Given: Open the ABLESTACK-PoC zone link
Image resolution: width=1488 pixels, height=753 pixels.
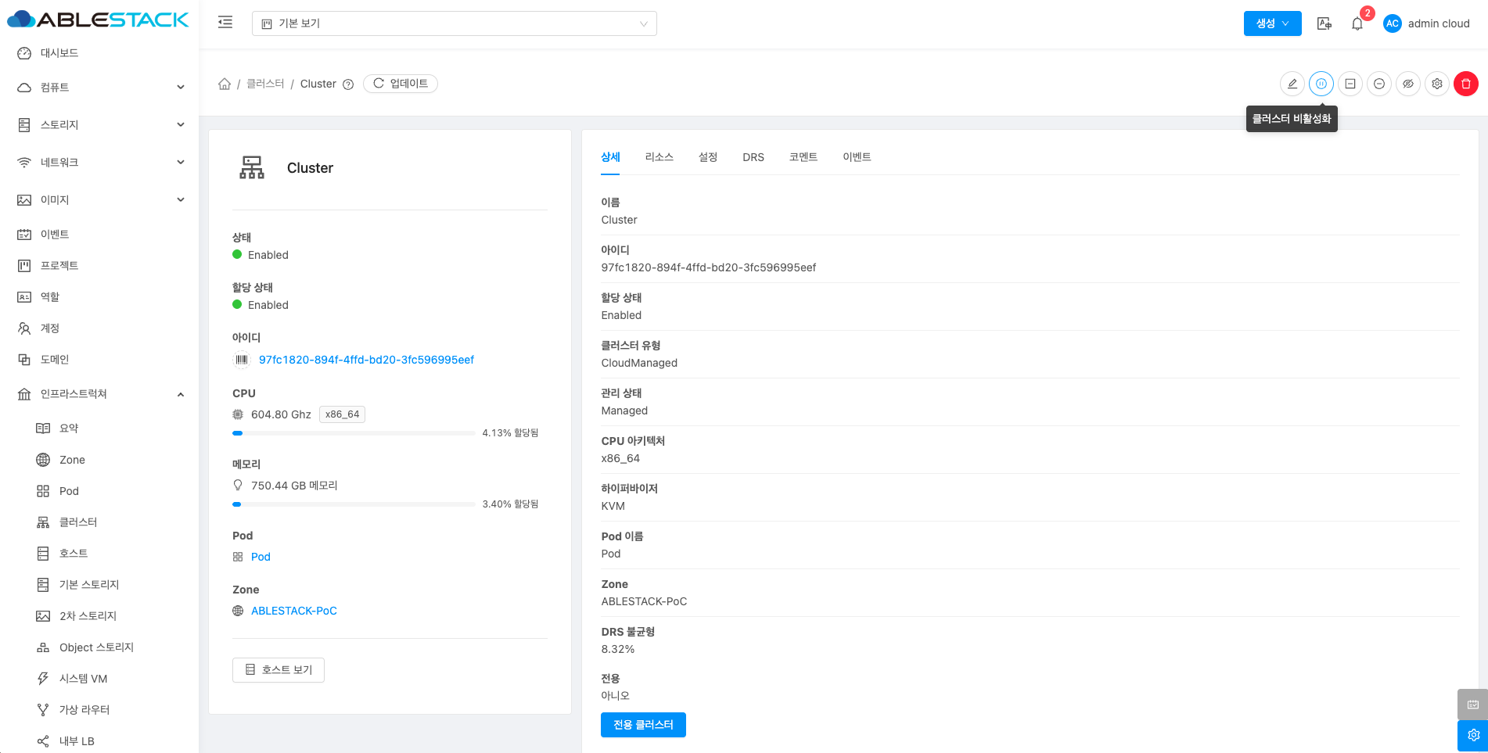Looking at the screenshot, I should point(293,611).
